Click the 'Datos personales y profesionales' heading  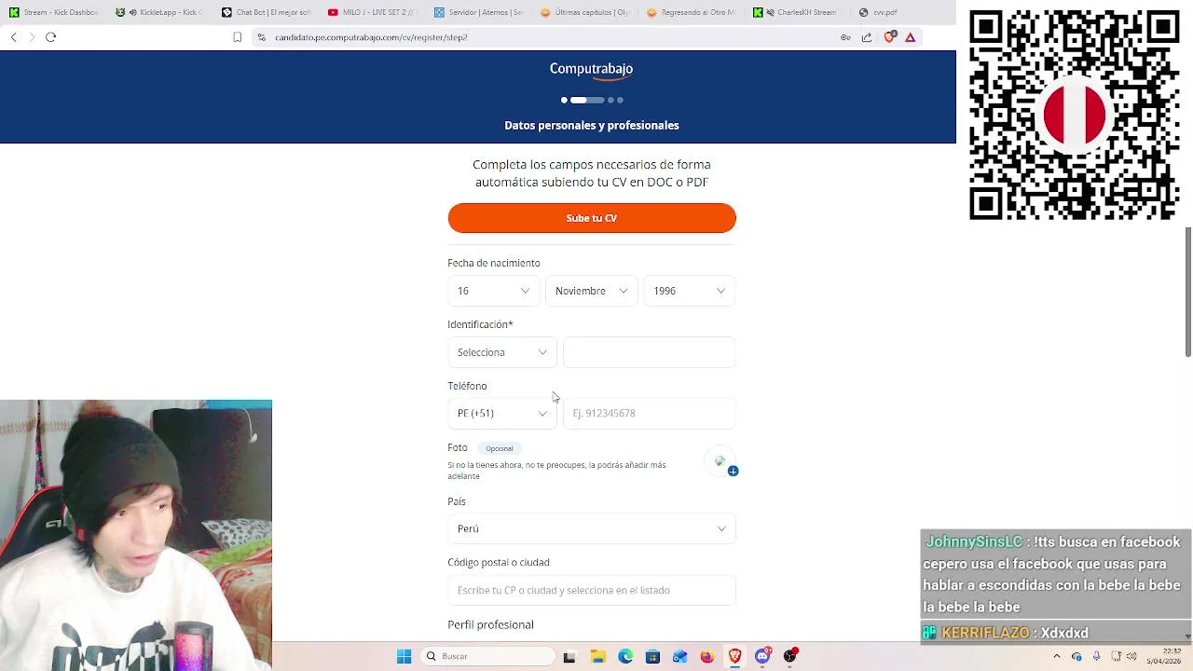click(x=592, y=125)
